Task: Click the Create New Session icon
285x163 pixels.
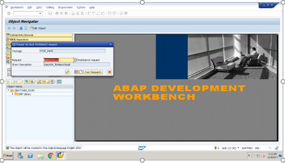Action: coord(110,14)
